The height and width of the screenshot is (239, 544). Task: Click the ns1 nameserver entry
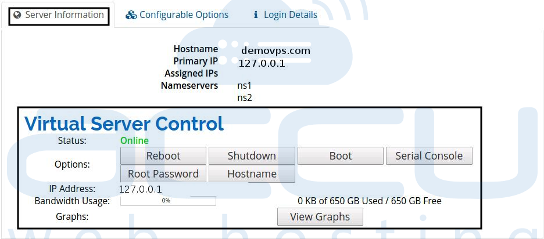tap(244, 85)
